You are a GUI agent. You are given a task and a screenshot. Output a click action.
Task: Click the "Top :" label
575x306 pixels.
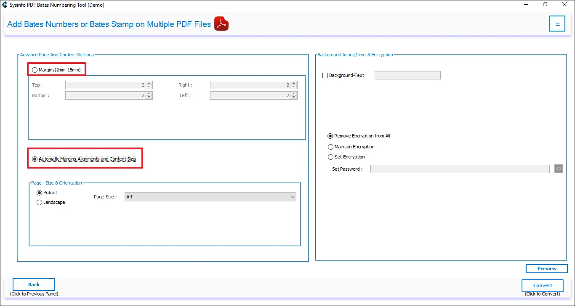click(x=37, y=85)
